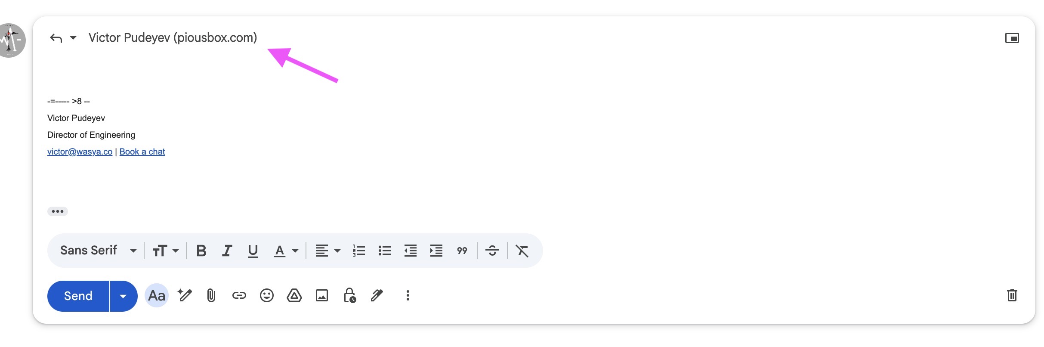This screenshot has height=347, width=1044.
Task: Open the send options arrow next to Send
Action: pyautogui.click(x=124, y=296)
